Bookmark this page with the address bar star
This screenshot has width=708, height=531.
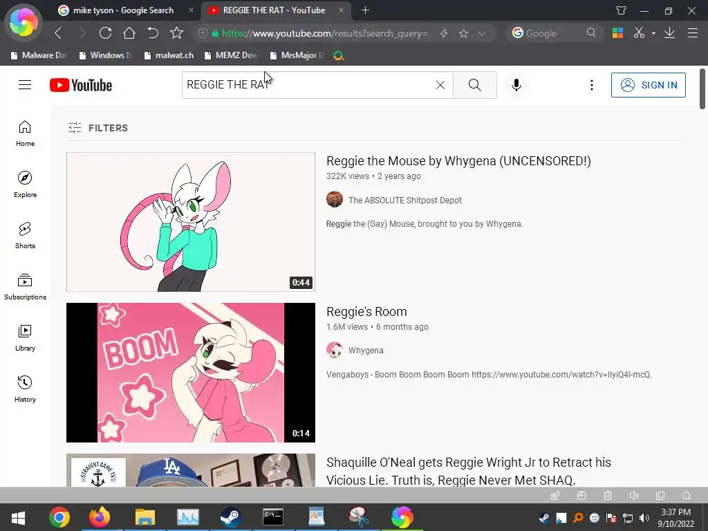point(463,33)
